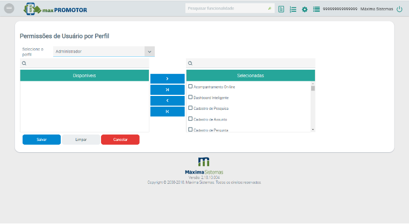Image resolution: width=409 pixels, height=224 pixels.
Task: Click the Permissões de Usuário por Perfil heading
Action: 64,36
